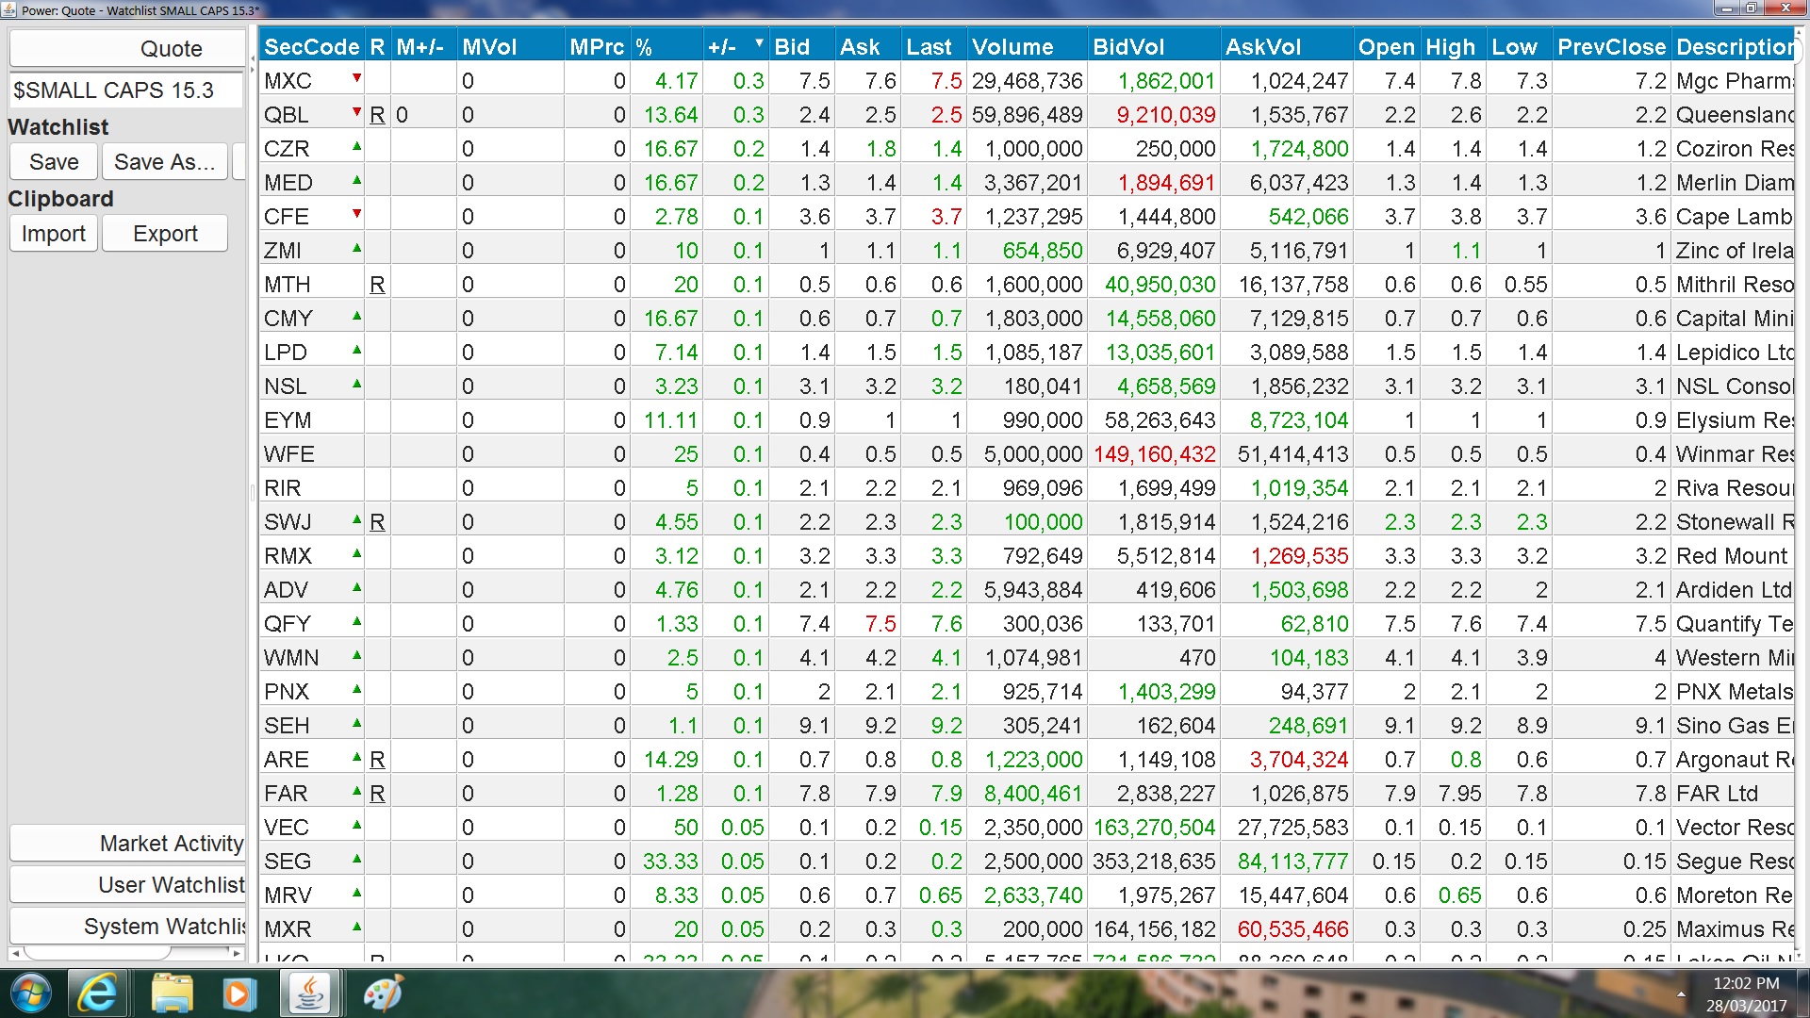Click green up arrow indicator for ADV
Image resolution: width=1810 pixels, height=1018 pixels.
pos(356,587)
